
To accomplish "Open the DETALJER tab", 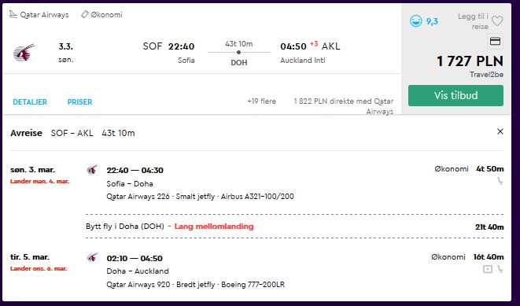I will pos(30,101).
